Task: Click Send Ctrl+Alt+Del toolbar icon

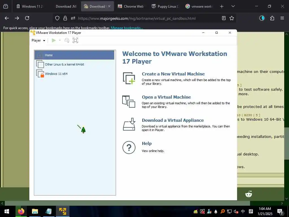Action: [x=67, y=40]
